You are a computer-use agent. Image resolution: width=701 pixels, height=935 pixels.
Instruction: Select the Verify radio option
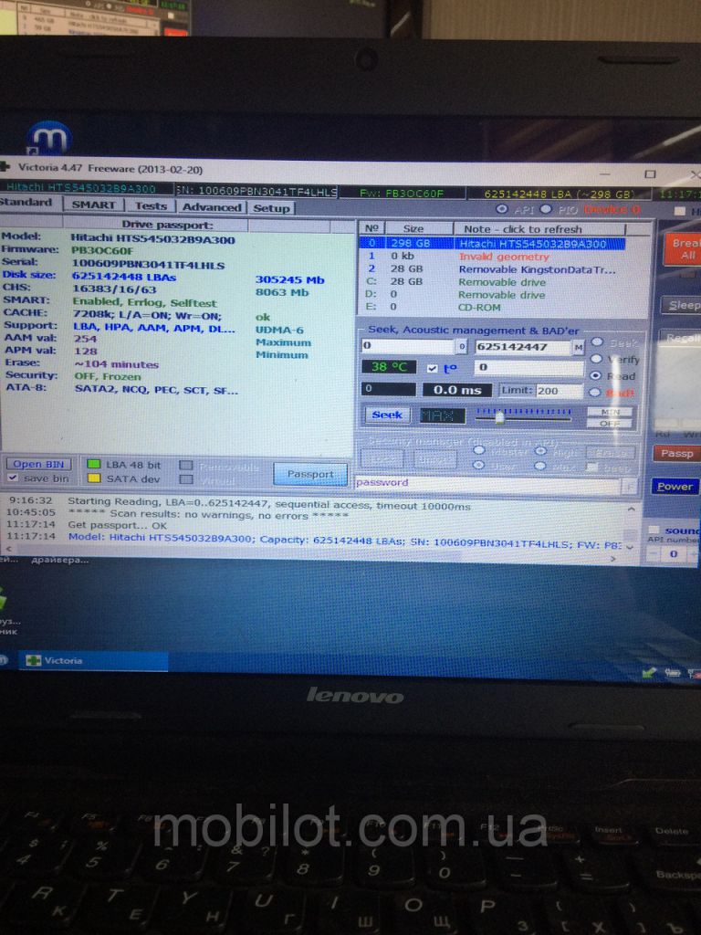point(596,359)
